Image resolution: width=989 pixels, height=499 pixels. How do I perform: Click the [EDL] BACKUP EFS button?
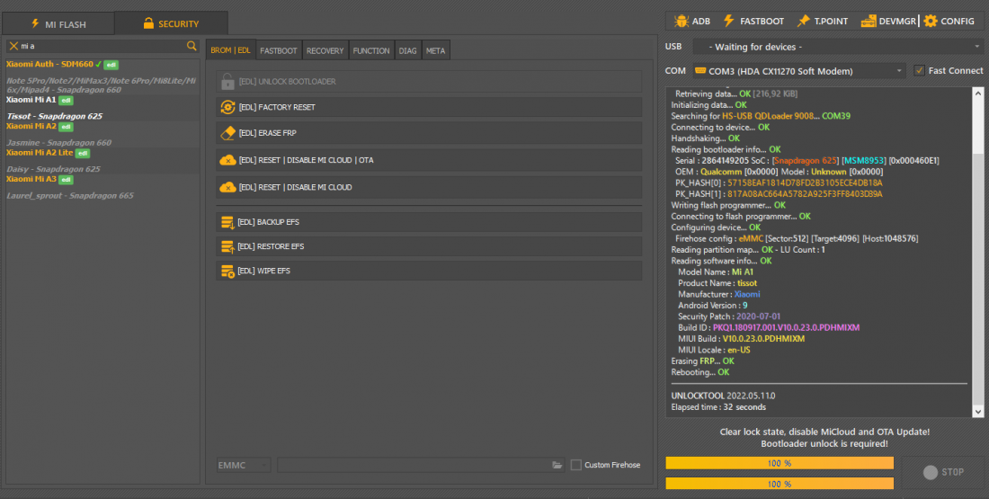coord(429,222)
